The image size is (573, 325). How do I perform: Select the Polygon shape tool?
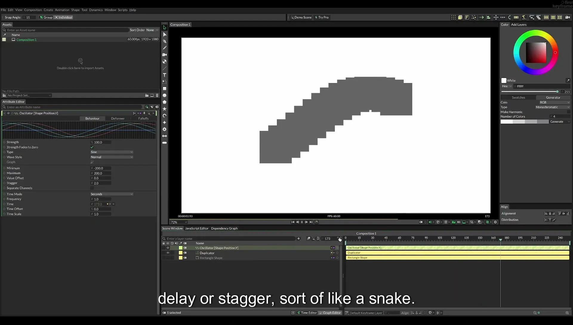(164, 102)
